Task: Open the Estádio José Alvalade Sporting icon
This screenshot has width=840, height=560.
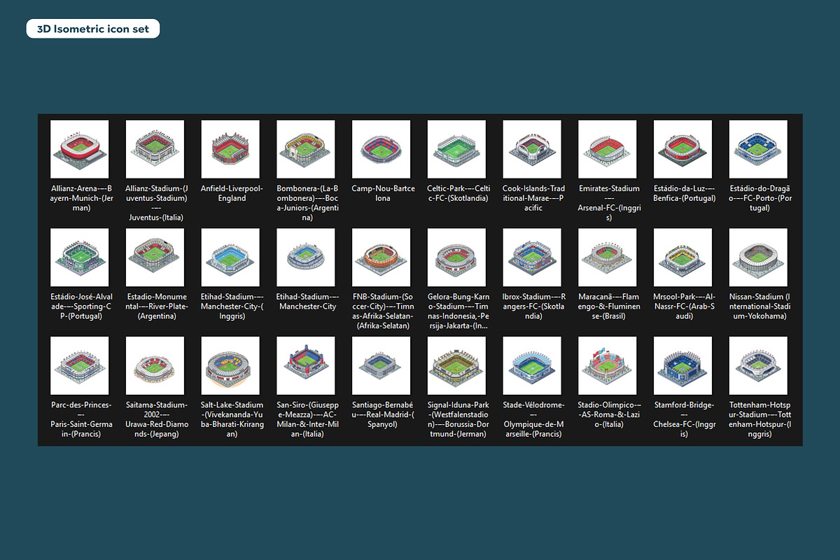Action: pyautogui.click(x=80, y=258)
